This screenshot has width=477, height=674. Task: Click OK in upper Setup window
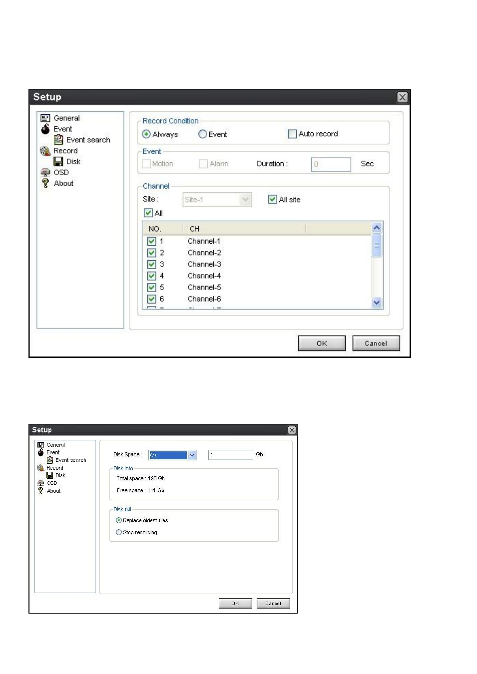point(322,343)
